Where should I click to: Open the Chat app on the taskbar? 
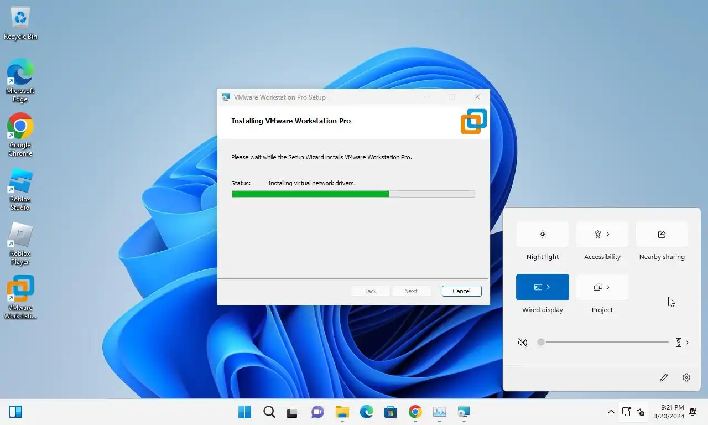317,412
